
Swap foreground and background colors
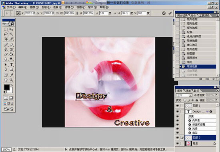coord(12,85)
